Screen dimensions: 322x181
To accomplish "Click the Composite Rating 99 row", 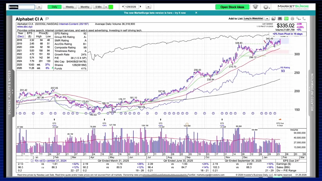I will [70, 47].
